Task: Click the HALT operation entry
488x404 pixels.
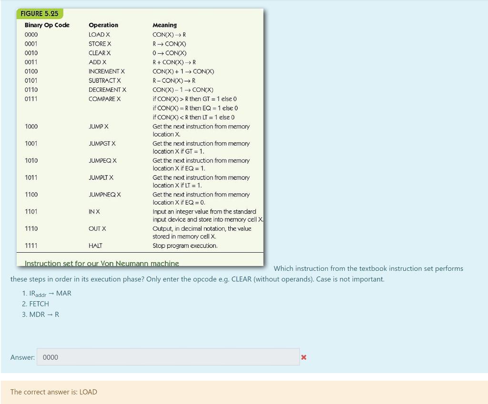Action: [x=95, y=246]
